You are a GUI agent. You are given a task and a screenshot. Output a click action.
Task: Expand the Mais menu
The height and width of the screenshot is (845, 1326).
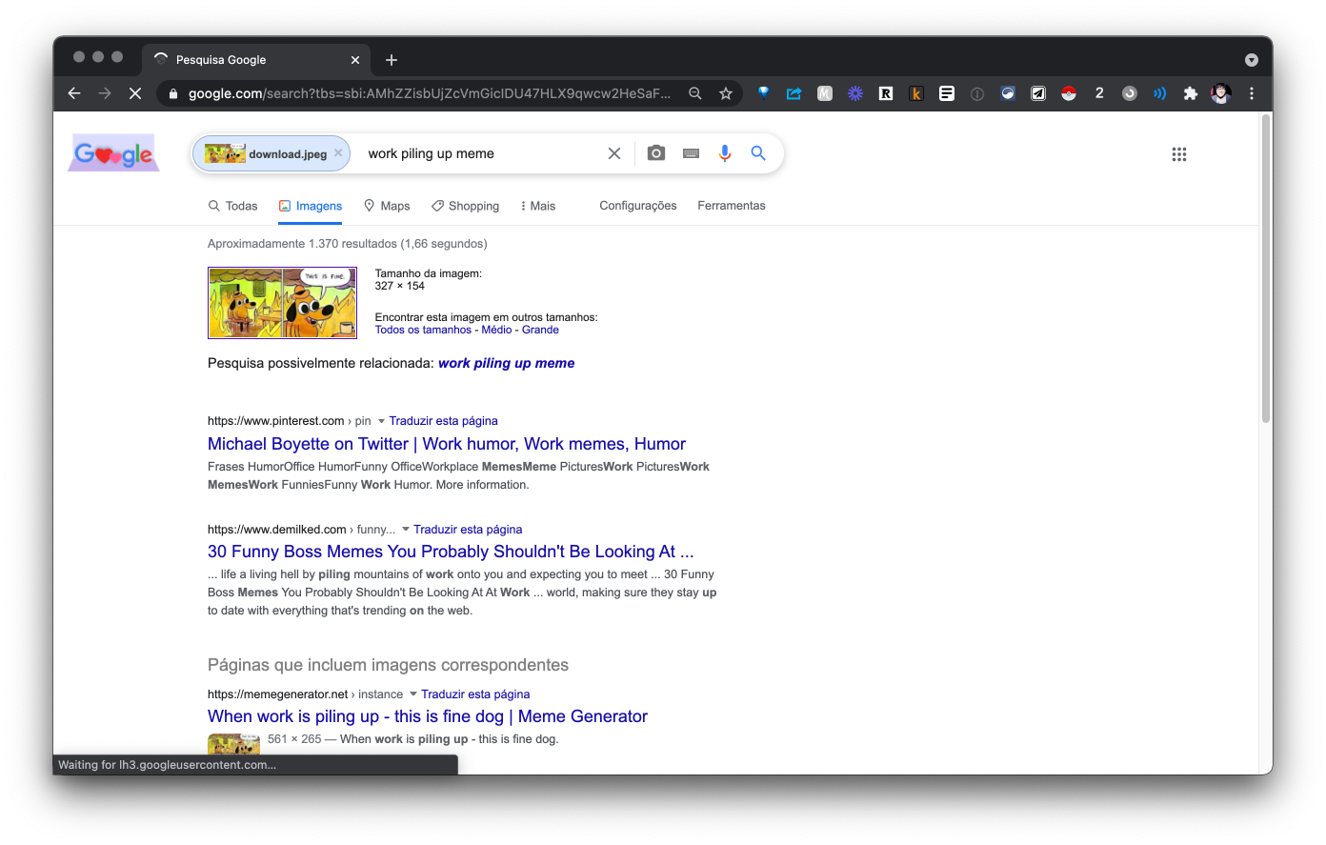(x=538, y=206)
